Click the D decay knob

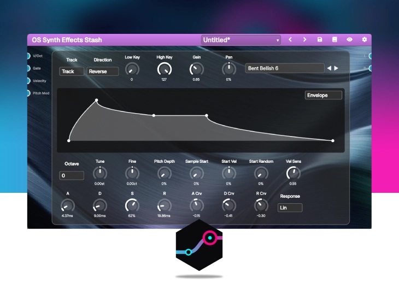(x=99, y=205)
